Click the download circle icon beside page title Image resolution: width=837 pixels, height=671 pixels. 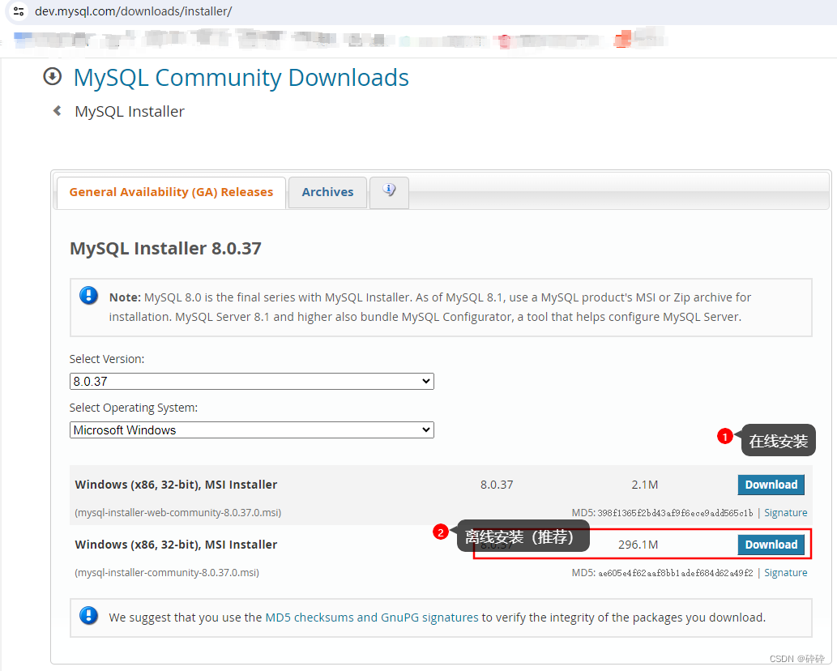tap(53, 76)
